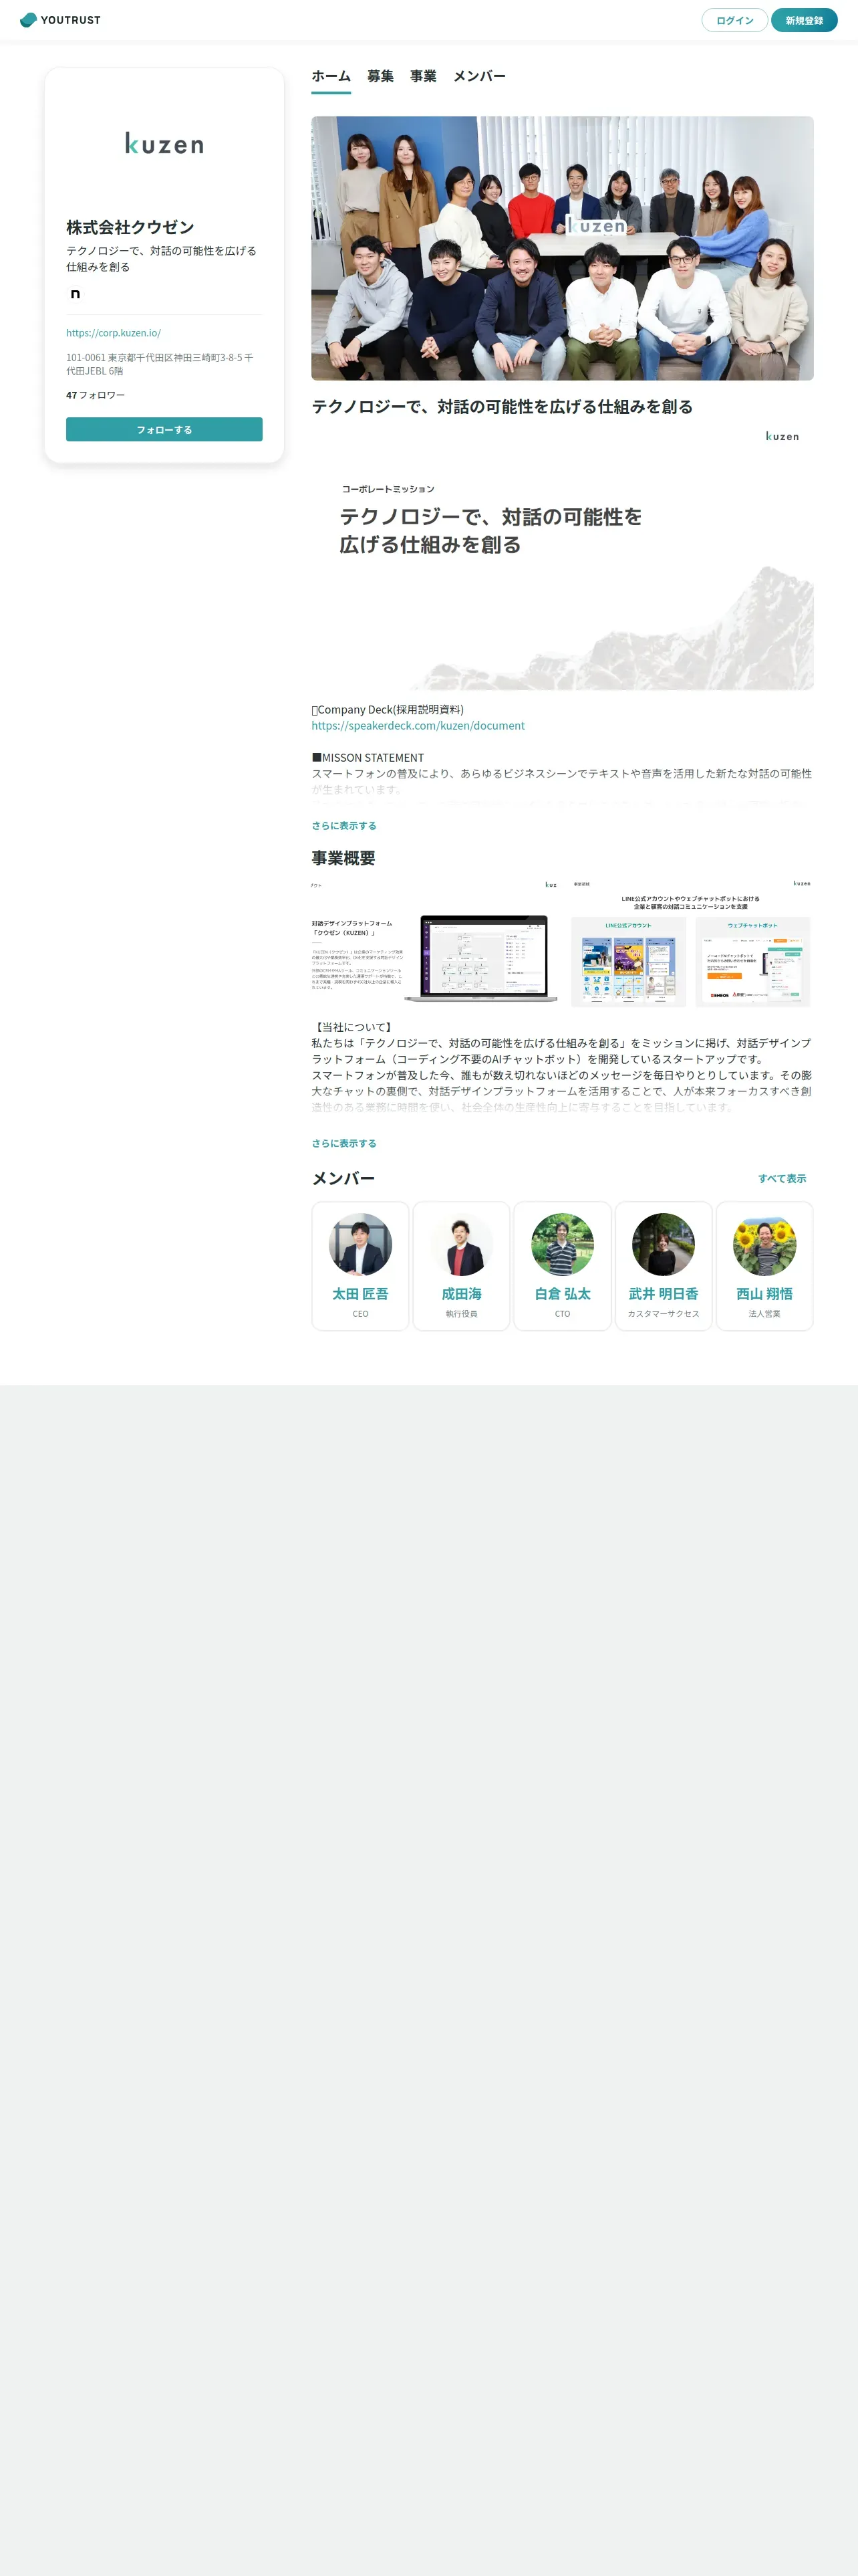Image resolution: width=858 pixels, height=2576 pixels.
Task: Open the corp.kuzen.io website link
Action: click(114, 333)
